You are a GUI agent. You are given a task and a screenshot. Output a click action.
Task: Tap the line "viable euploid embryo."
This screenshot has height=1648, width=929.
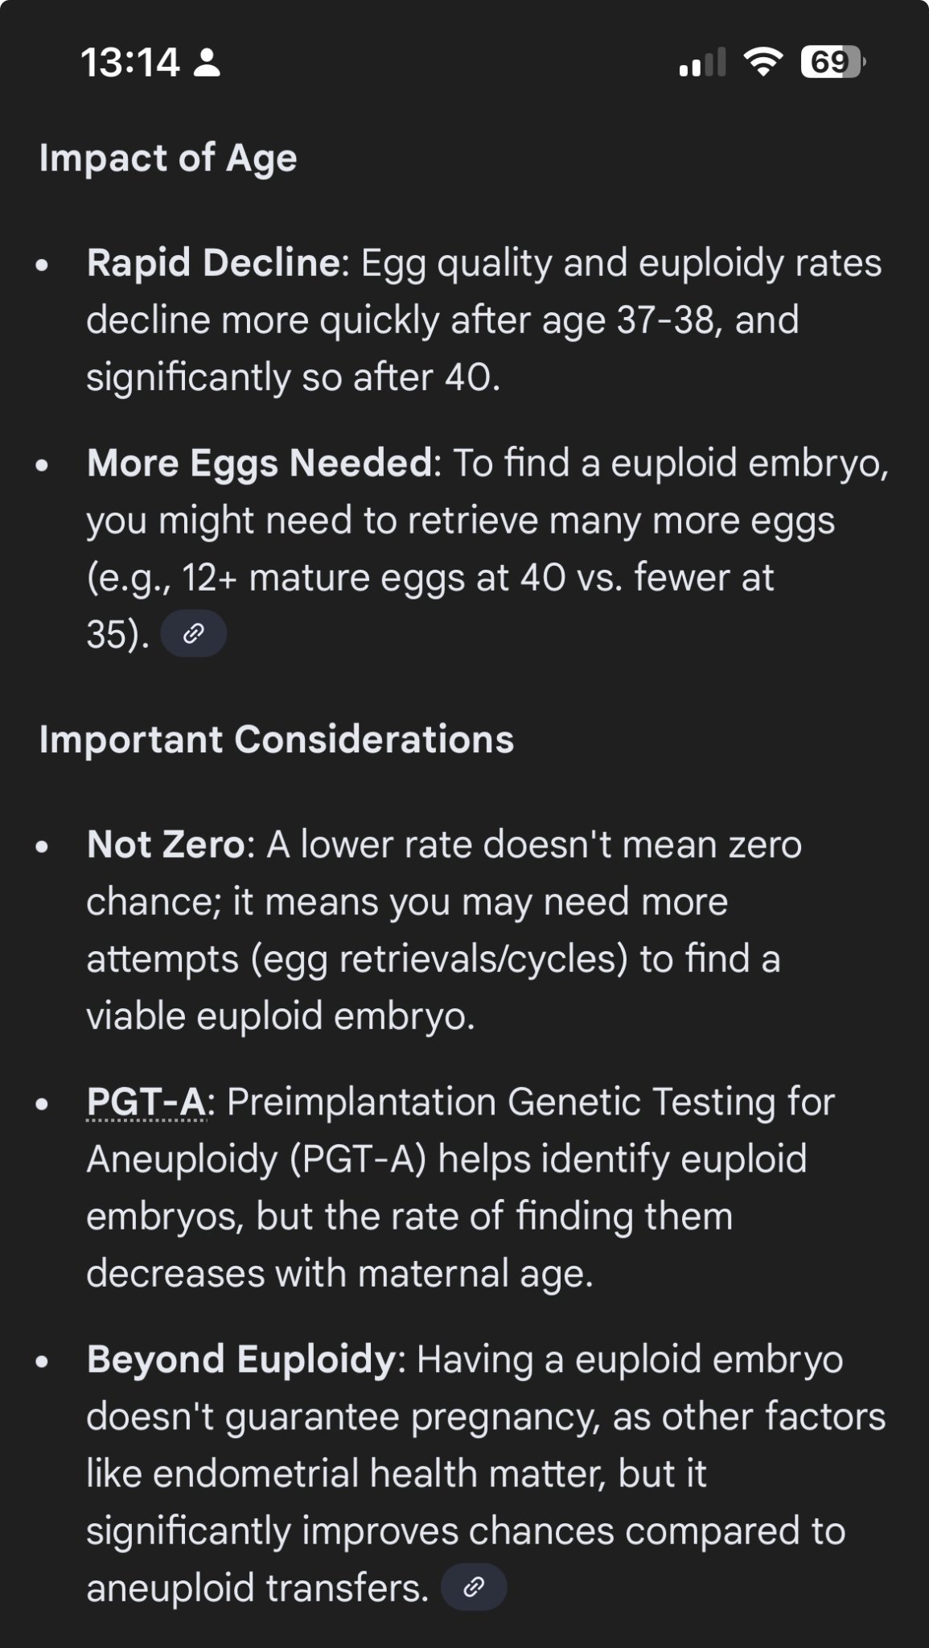(280, 1016)
